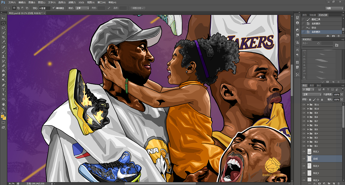Open the 滤镜(T) menu
345x185 pixels.
point(72,2)
